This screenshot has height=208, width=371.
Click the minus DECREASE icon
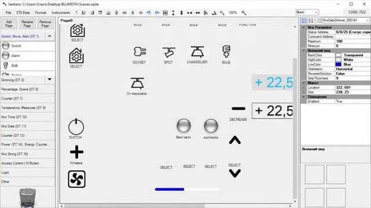point(238,109)
